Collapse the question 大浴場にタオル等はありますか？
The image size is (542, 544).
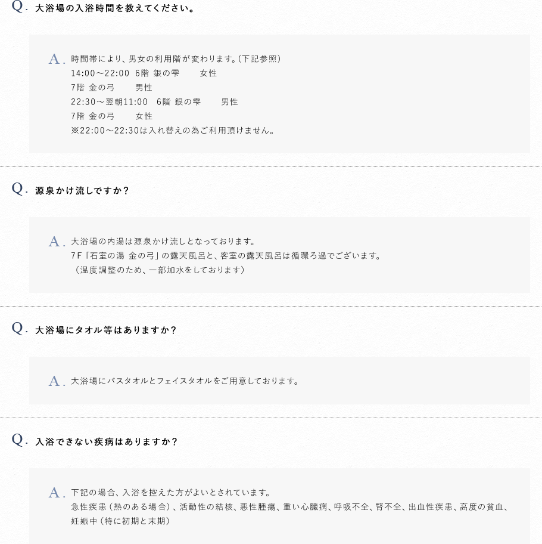coord(106,330)
